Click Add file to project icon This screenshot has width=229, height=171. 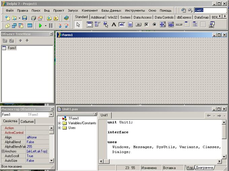(x=49, y=18)
